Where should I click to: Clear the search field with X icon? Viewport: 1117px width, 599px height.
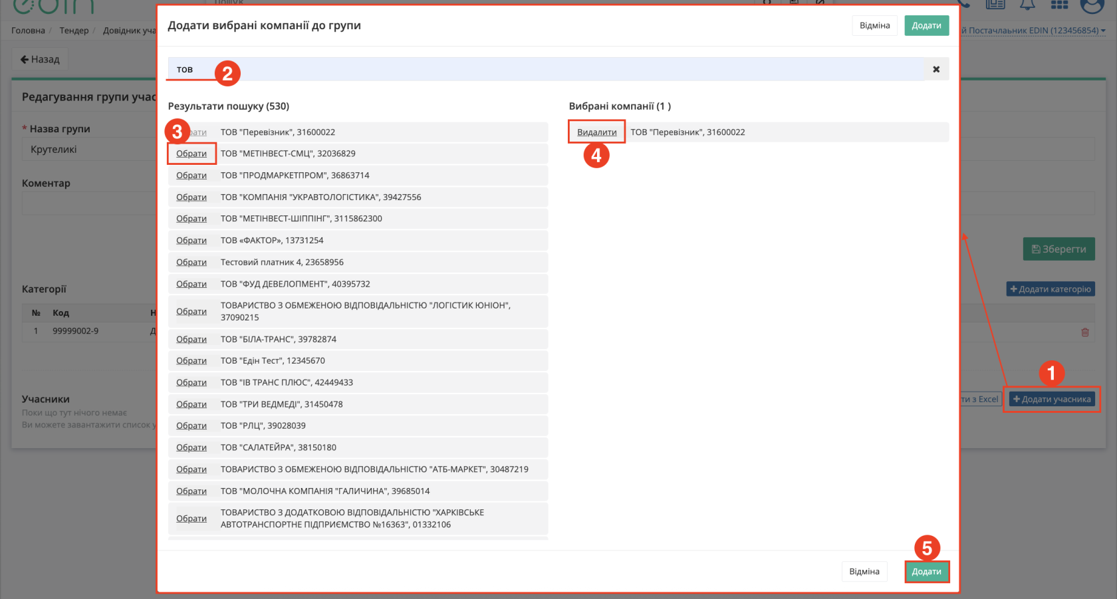pyautogui.click(x=936, y=69)
